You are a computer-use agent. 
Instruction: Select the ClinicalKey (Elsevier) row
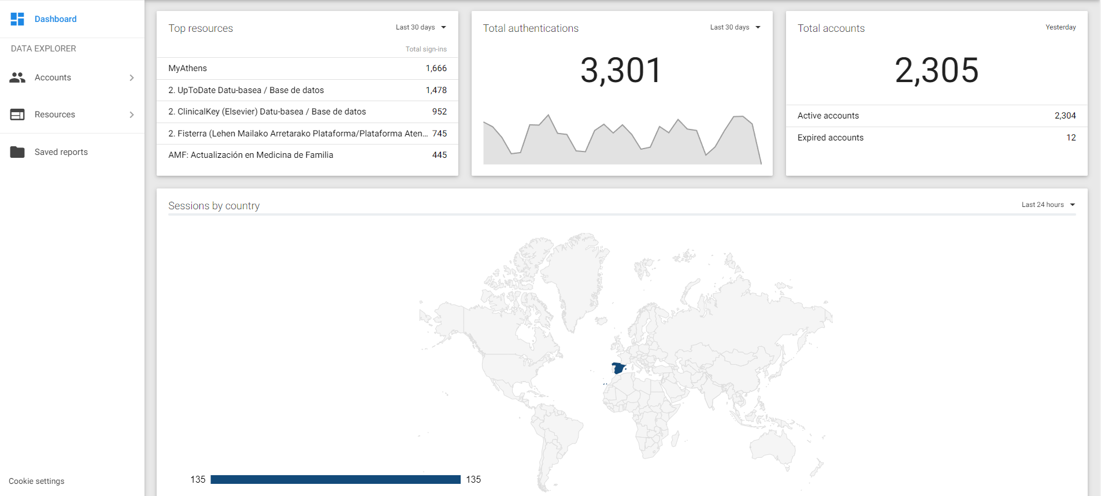(307, 112)
